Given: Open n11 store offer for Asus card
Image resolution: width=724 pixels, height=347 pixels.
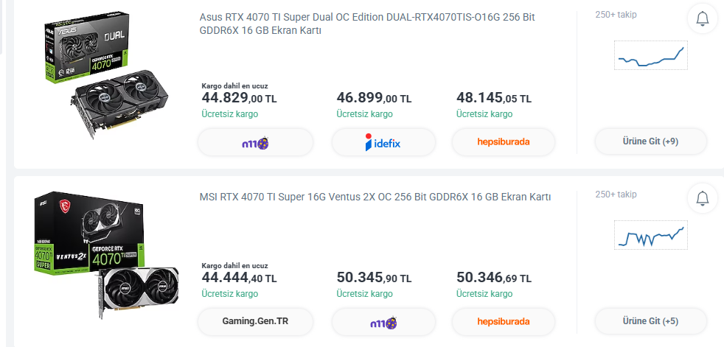Looking at the screenshot, I should [x=255, y=142].
